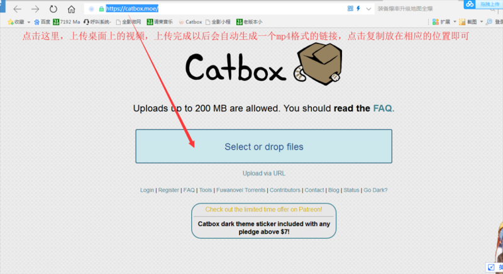The image size is (503, 274).
Task: Open the FAQ link in footer menu
Action: pyautogui.click(x=189, y=190)
